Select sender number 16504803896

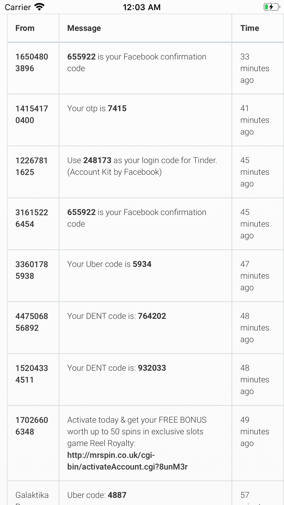[32, 62]
